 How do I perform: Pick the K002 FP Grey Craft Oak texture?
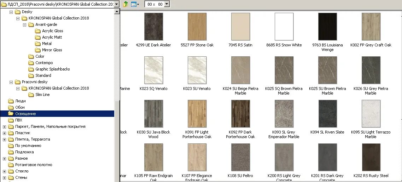tap(371, 27)
